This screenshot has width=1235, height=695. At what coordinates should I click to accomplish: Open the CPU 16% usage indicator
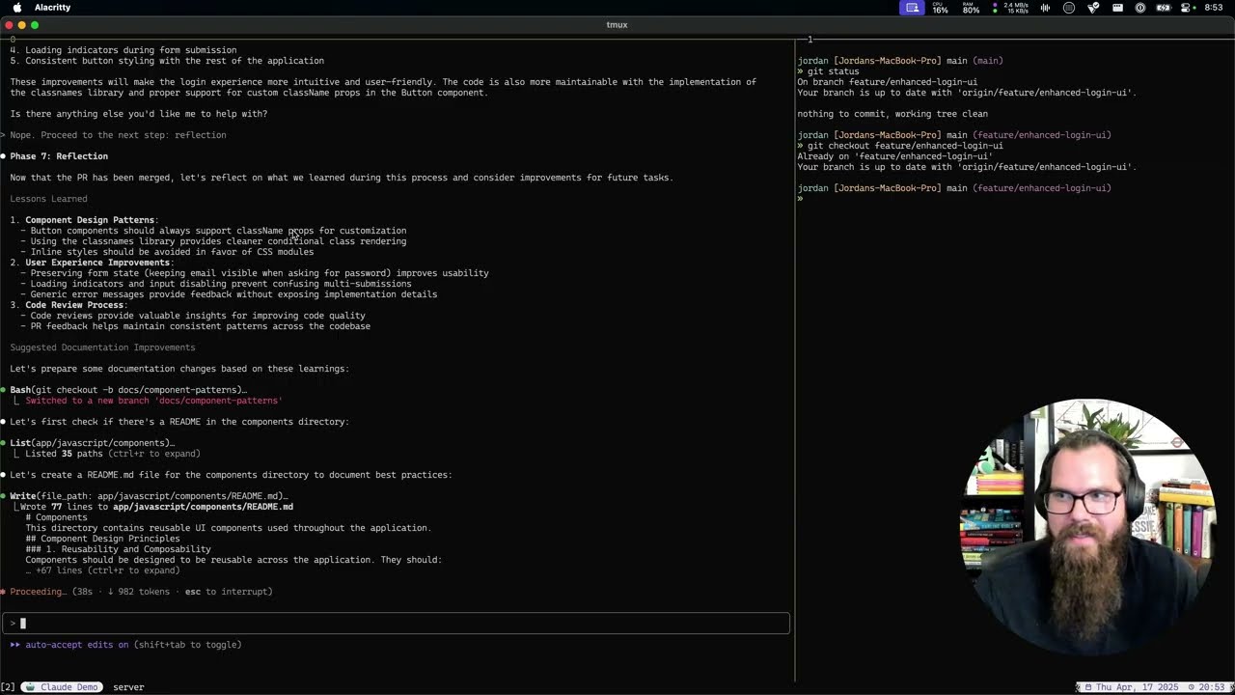(x=940, y=8)
